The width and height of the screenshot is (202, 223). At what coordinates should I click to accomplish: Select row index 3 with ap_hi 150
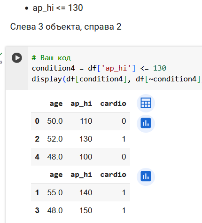(x=80, y=210)
